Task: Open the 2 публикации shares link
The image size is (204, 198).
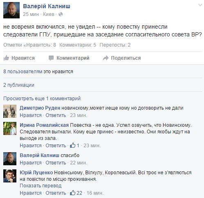Action: tap(19, 85)
